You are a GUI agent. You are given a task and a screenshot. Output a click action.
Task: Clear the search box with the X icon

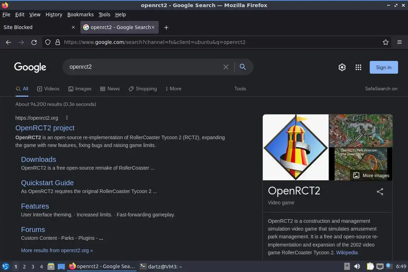[x=226, y=67]
